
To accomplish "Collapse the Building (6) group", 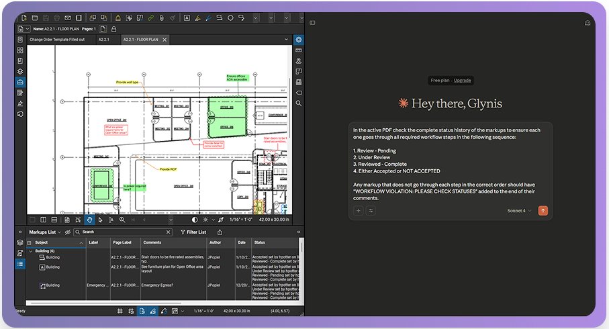I will (x=30, y=251).
